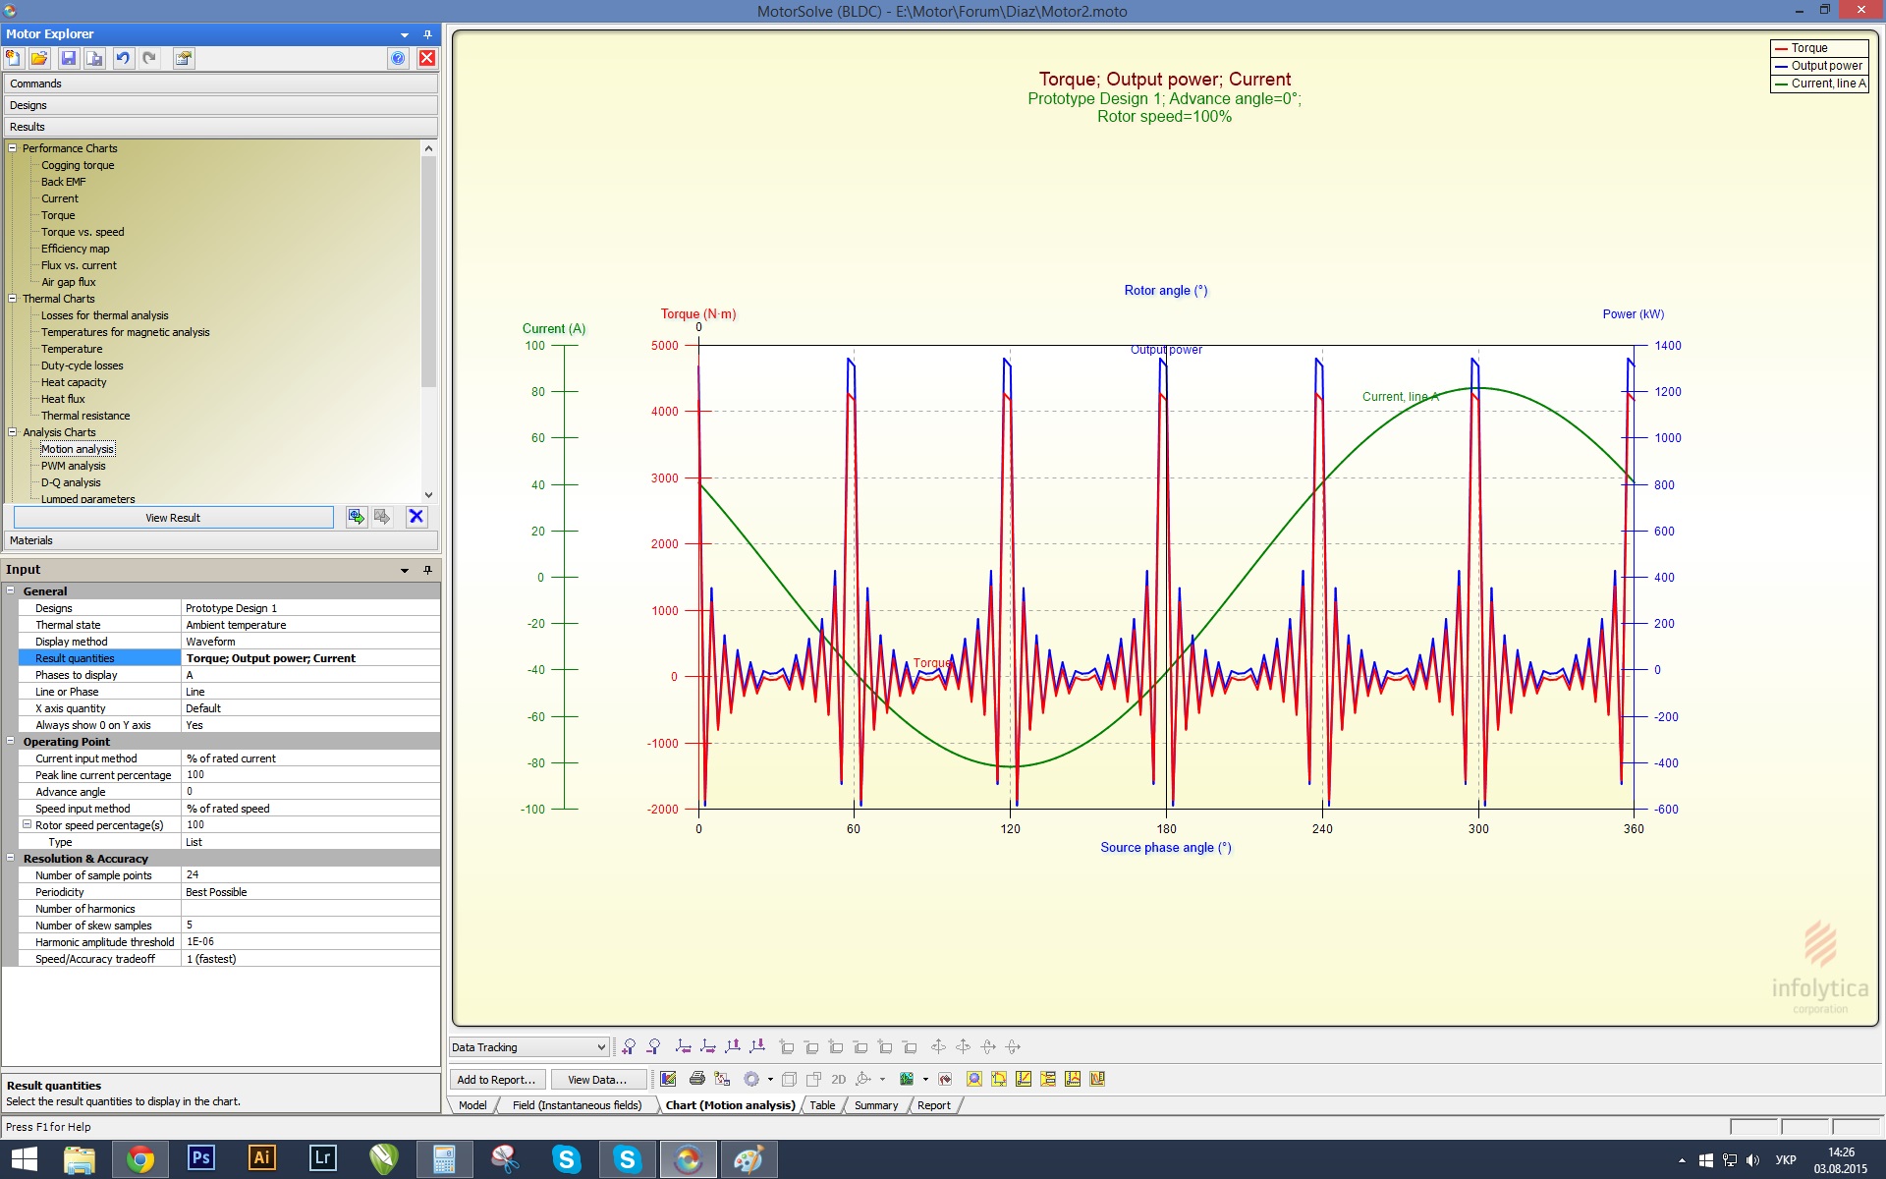This screenshot has height=1179, width=1886.
Task: Collapse the Performance Charts tree node
Action: click(x=13, y=148)
